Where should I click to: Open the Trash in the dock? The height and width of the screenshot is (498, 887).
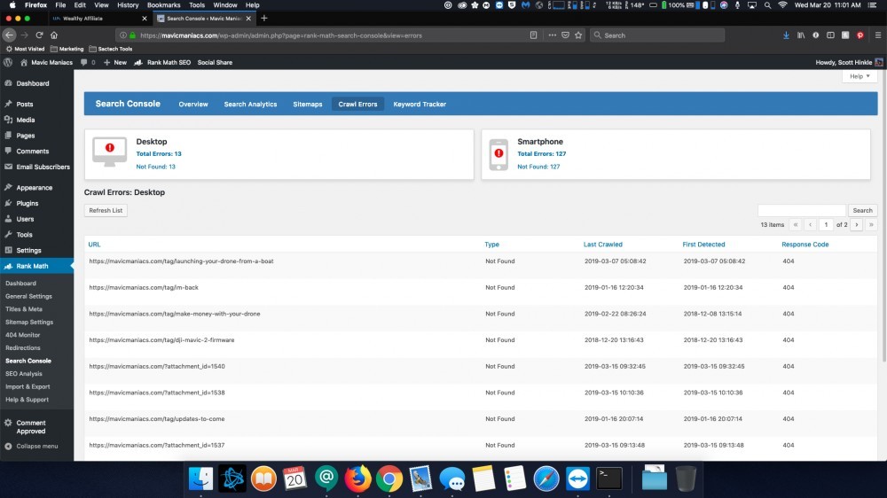click(686, 479)
